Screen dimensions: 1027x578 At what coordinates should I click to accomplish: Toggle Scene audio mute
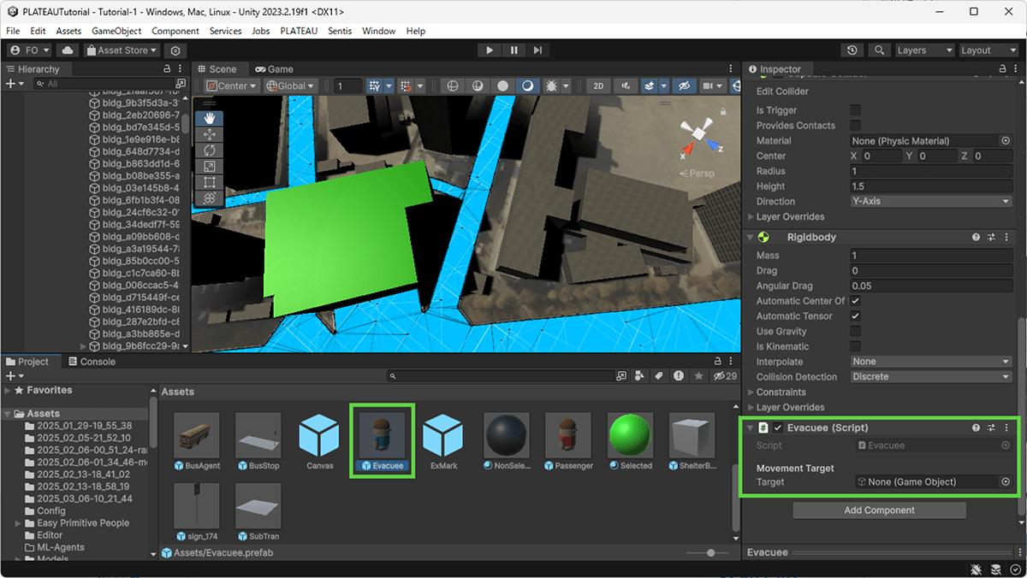tap(627, 86)
